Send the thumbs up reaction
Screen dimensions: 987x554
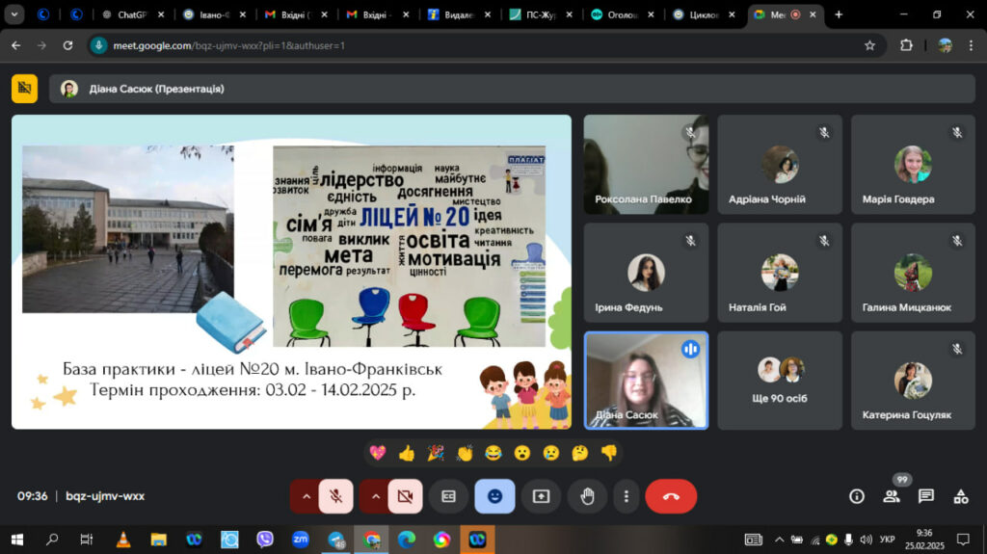pos(407,453)
